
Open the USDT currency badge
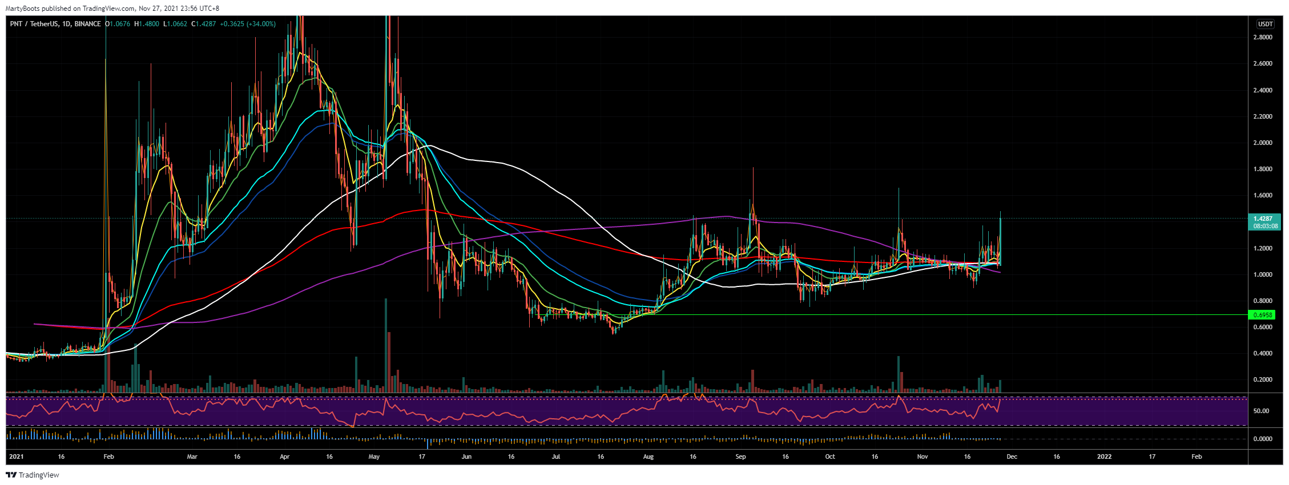pos(1266,24)
